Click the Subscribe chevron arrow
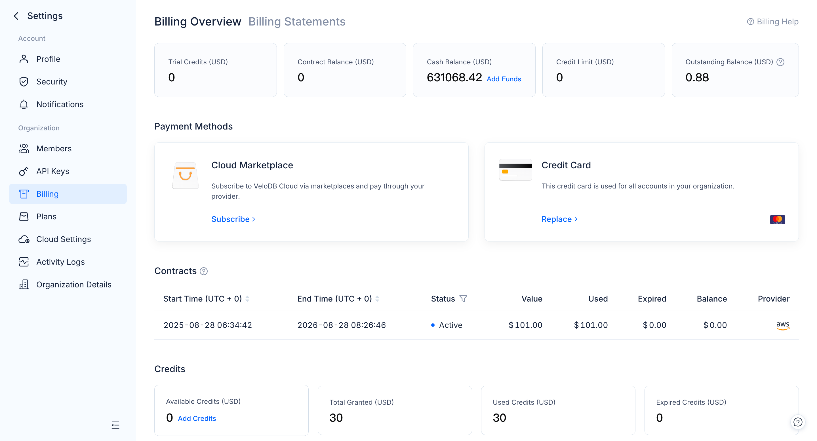Image resolution: width=817 pixels, height=441 pixels. [x=253, y=219]
